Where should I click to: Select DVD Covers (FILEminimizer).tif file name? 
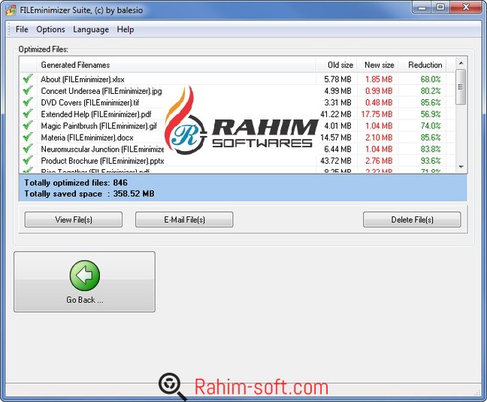coord(90,103)
